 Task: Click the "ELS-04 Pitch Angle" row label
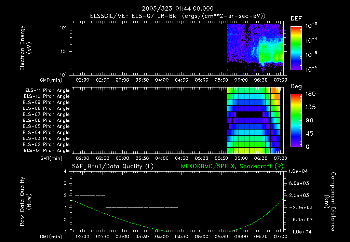point(46,132)
